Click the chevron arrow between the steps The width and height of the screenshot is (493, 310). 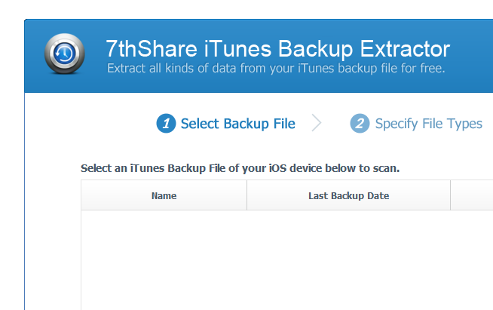(x=317, y=124)
